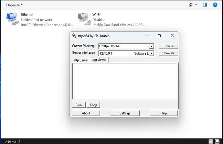Expand the Current Directory dropdown arrow
The image size is (223, 144).
click(x=152, y=46)
